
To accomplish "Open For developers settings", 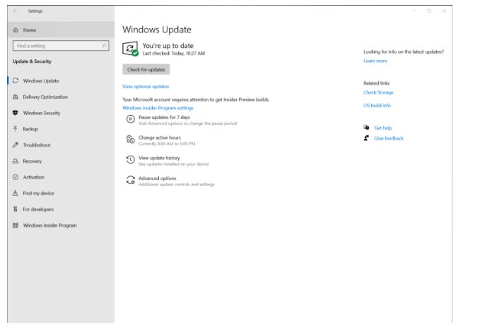I will click(61, 209).
